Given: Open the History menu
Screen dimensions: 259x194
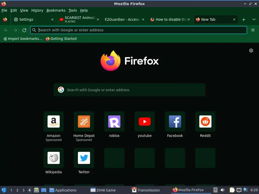Looking at the screenshot, I should pyautogui.click(x=37, y=10).
